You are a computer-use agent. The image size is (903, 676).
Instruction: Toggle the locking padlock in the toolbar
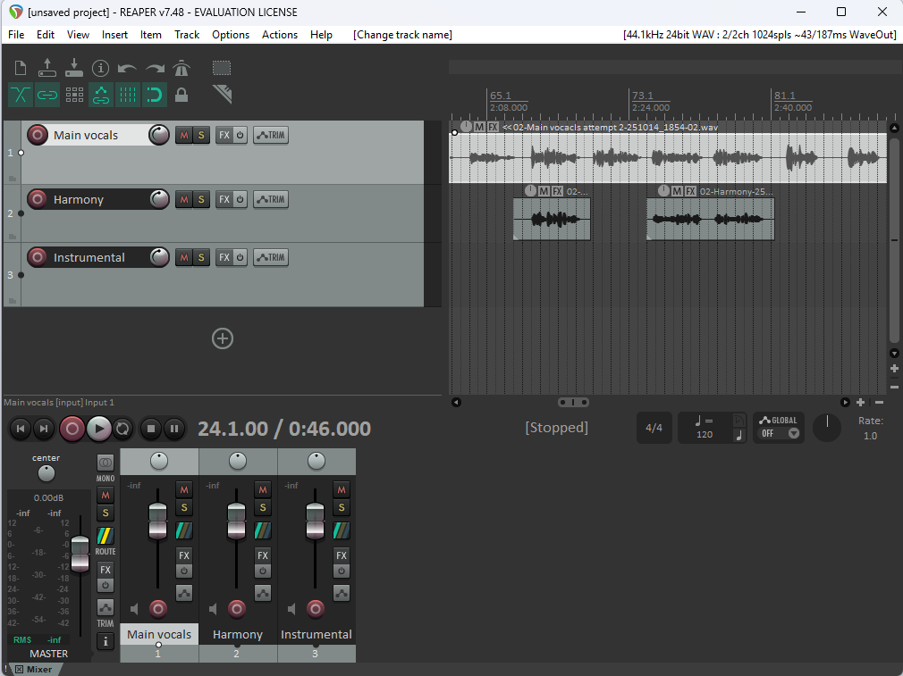click(x=181, y=95)
